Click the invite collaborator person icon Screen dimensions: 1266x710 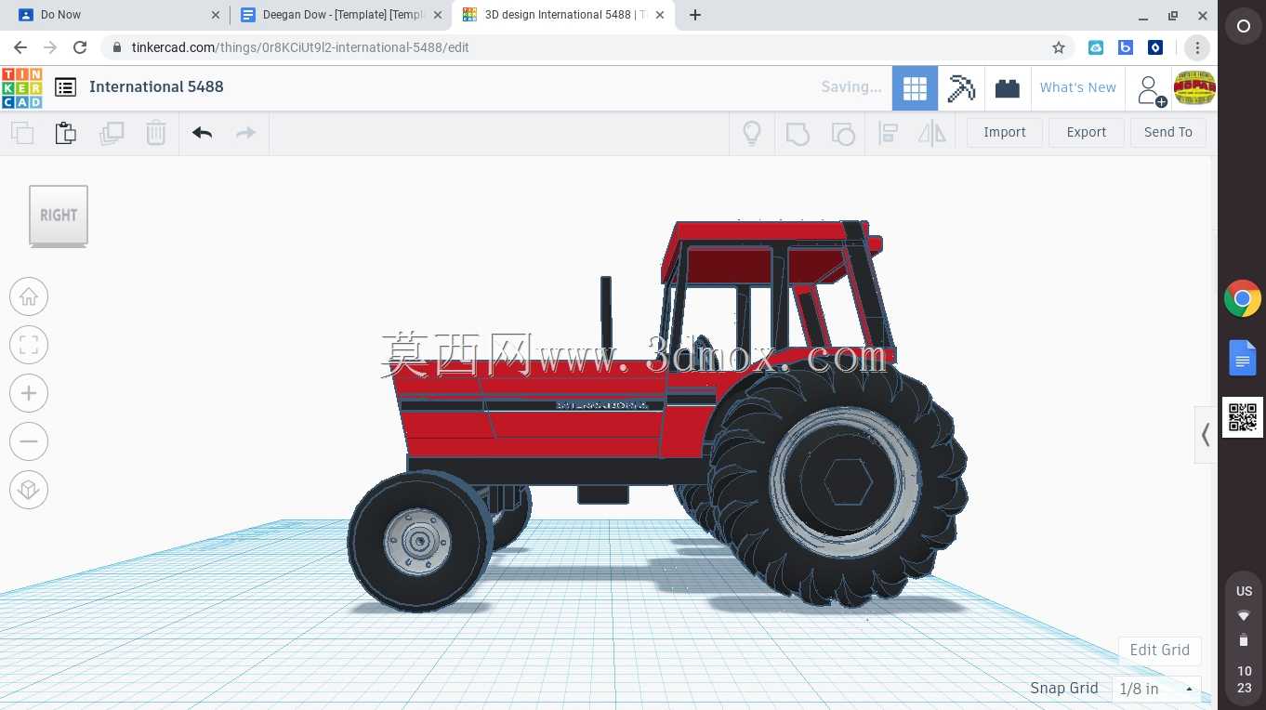[1150, 89]
